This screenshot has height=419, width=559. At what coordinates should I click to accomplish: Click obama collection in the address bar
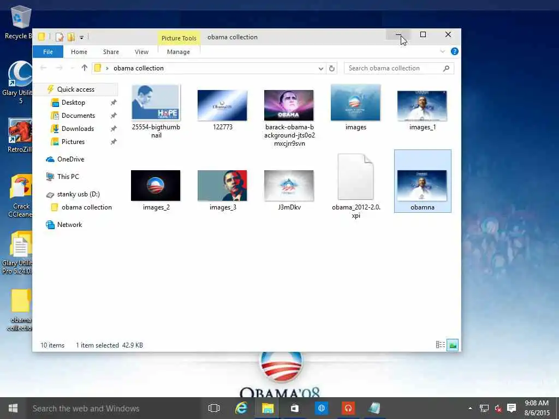tap(138, 68)
